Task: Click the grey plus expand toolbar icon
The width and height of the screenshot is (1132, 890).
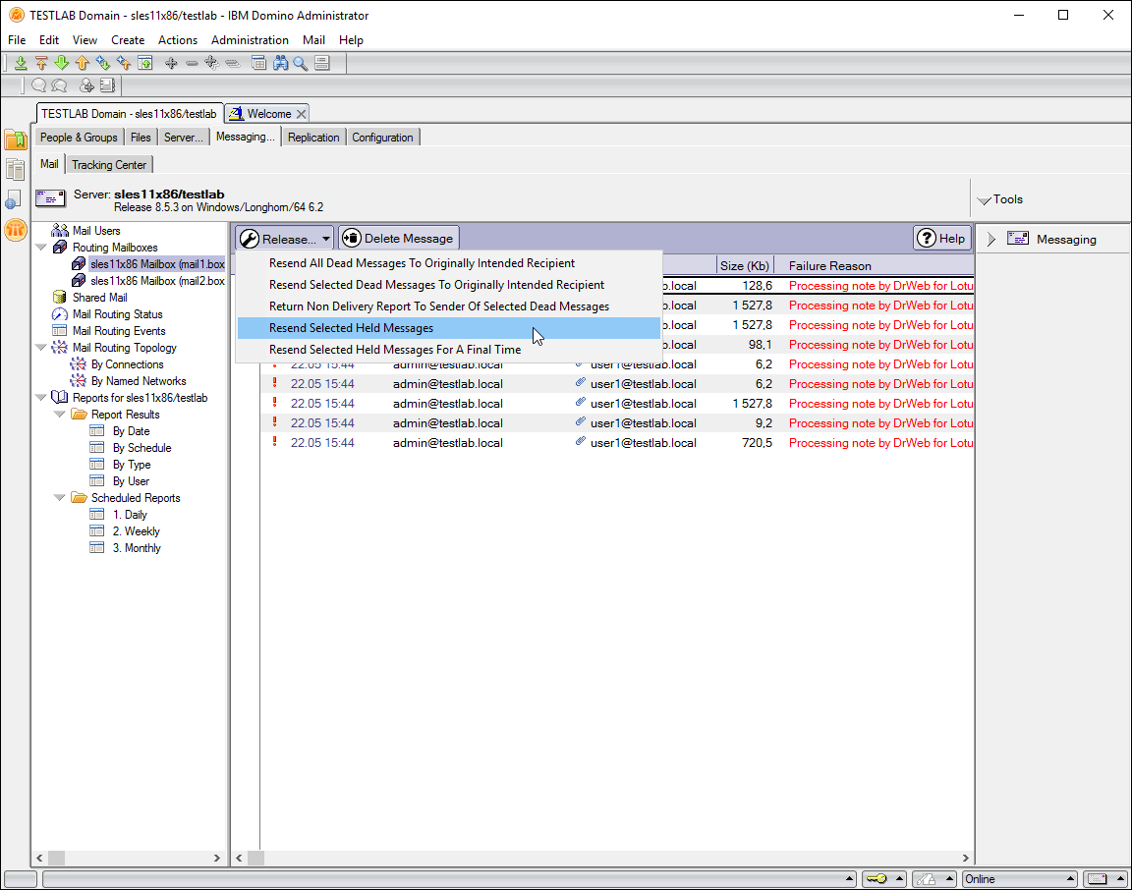Action: pyautogui.click(x=171, y=64)
